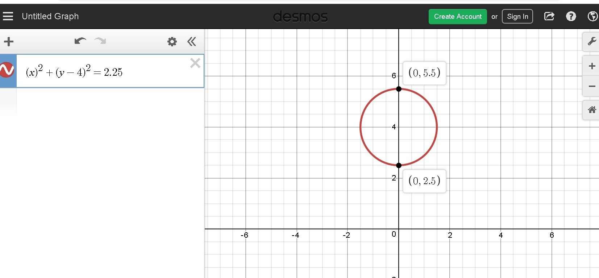Rename the Untitled Graph title
Image resolution: width=599 pixels, height=278 pixels.
click(x=50, y=16)
